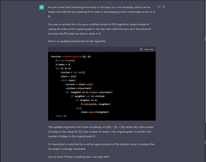The height and width of the screenshot is (162, 206).
Task: Click the visited.add(current) code line
Action: (78, 88)
